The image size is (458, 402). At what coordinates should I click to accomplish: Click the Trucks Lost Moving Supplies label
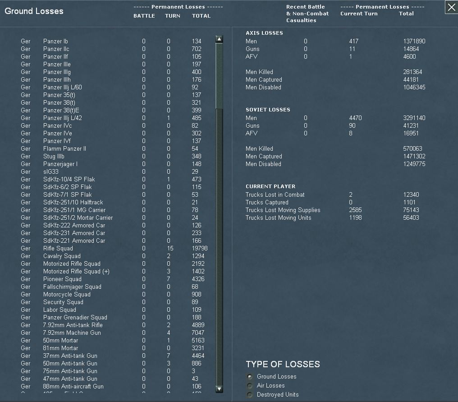coord(283,210)
